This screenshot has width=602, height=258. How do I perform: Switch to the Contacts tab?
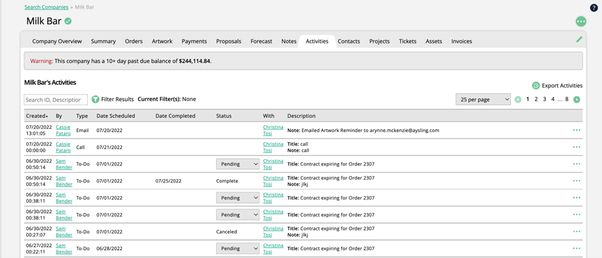(x=349, y=42)
